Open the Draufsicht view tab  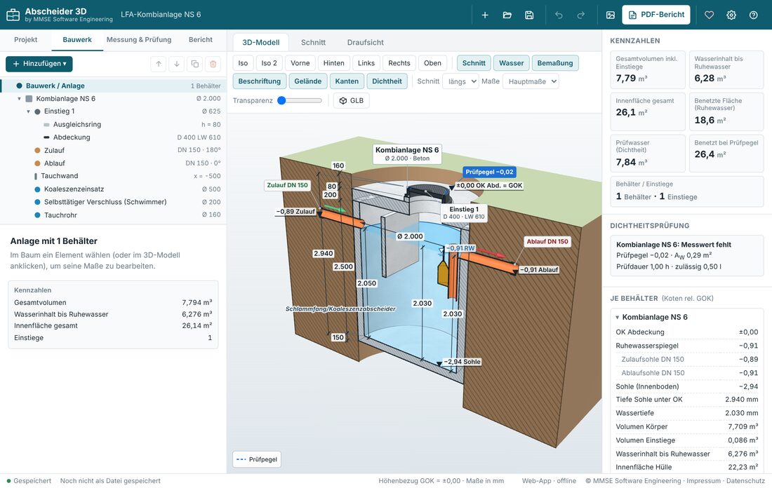pyautogui.click(x=366, y=42)
